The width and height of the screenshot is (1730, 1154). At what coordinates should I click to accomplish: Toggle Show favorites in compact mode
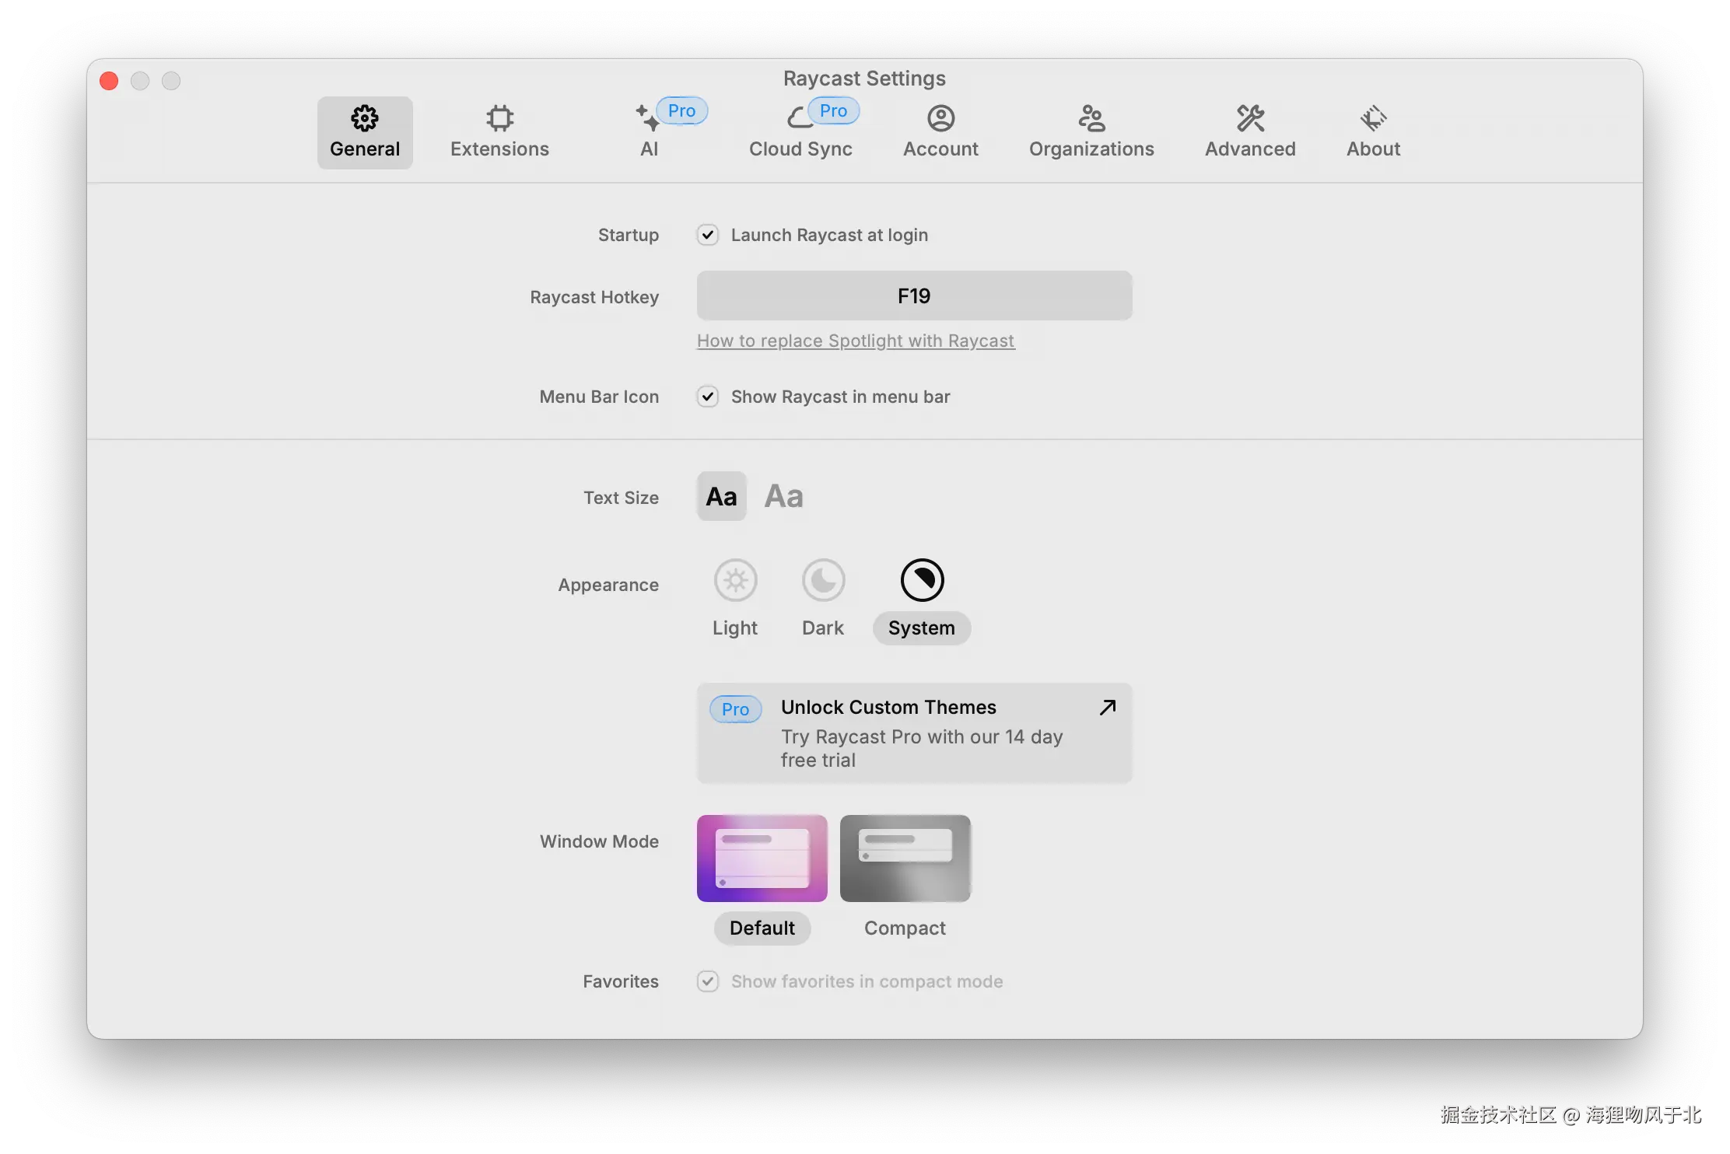pos(707,981)
